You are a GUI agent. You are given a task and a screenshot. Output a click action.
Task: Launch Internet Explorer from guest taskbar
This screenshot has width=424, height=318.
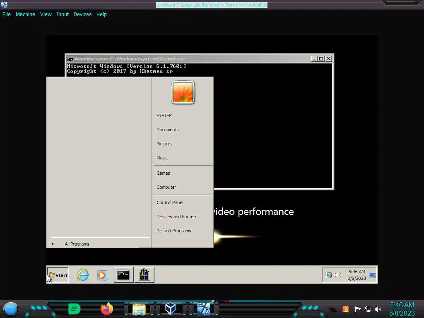pos(82,275)
